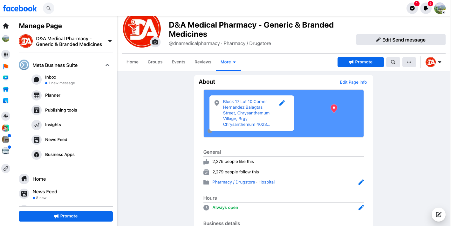Open the three-dot page options
The image size is (451, 226).
point(409,62)
